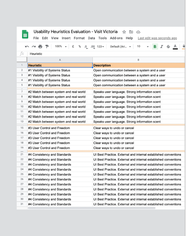This screenshot has width=186, height=236.
Task: Open the zoom 100% dropdown
Action: (x=61, y=46)
